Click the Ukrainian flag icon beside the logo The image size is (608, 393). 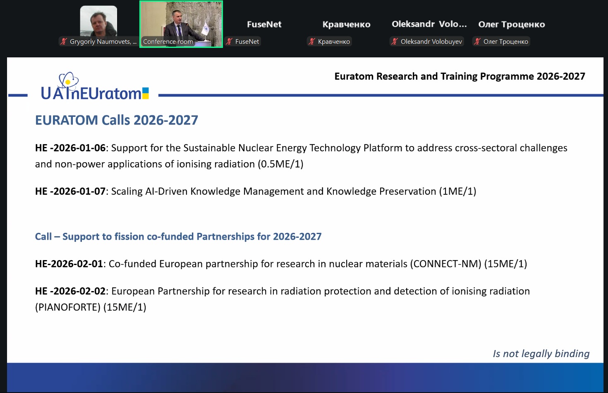tap(145, 93)
